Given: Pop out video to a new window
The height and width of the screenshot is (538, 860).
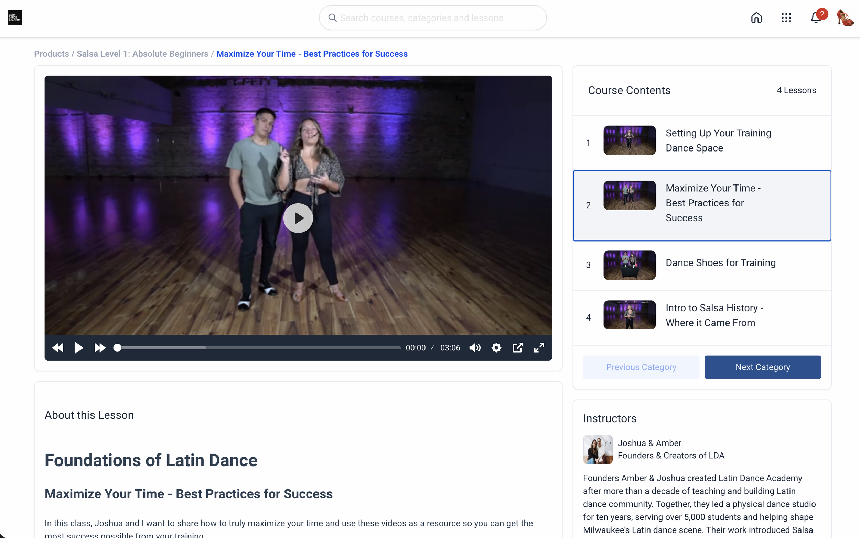Looking at the screenshot, I should coord(518,348).
